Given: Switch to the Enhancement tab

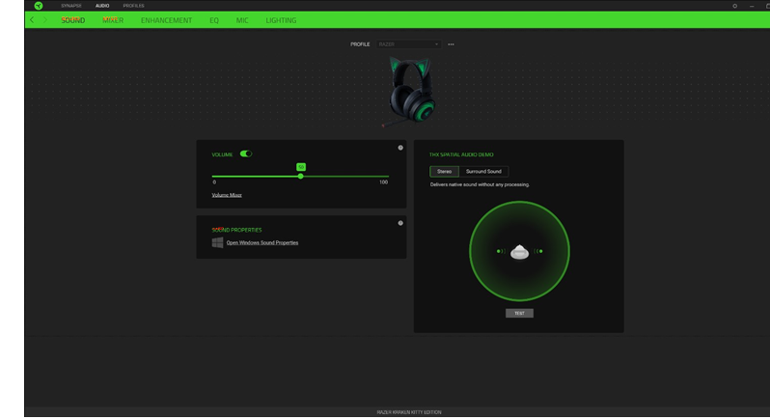Looking at the screenshot, I should point(167,20).
